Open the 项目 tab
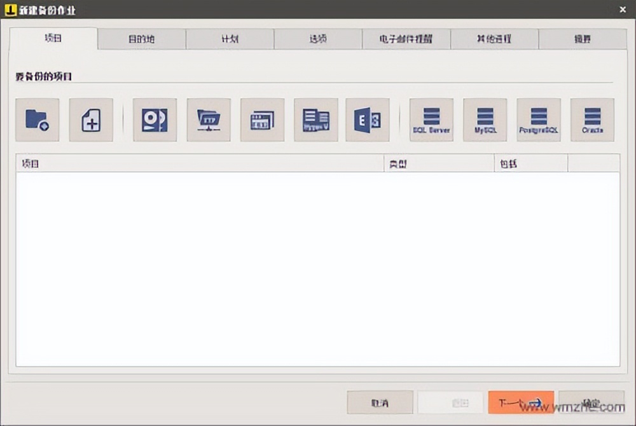Image resolution: width=636 pixels, height=426 pixels. (x=53, y=39)
